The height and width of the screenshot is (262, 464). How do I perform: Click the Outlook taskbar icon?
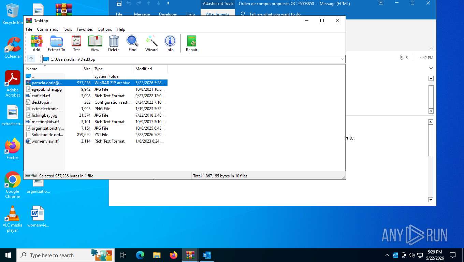tap(207, 255)
